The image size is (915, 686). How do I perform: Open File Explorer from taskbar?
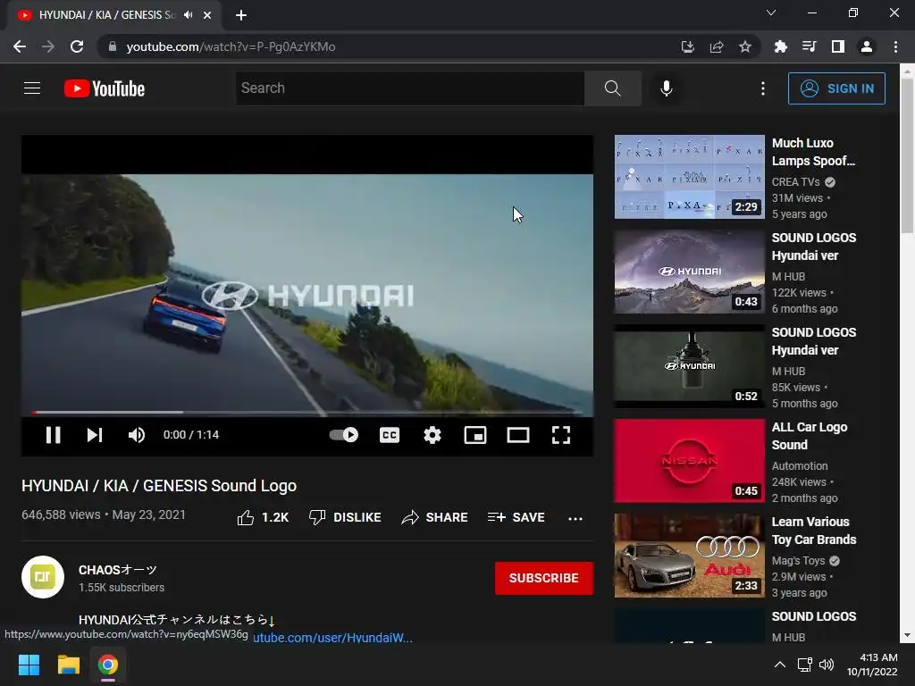(68, 665)
